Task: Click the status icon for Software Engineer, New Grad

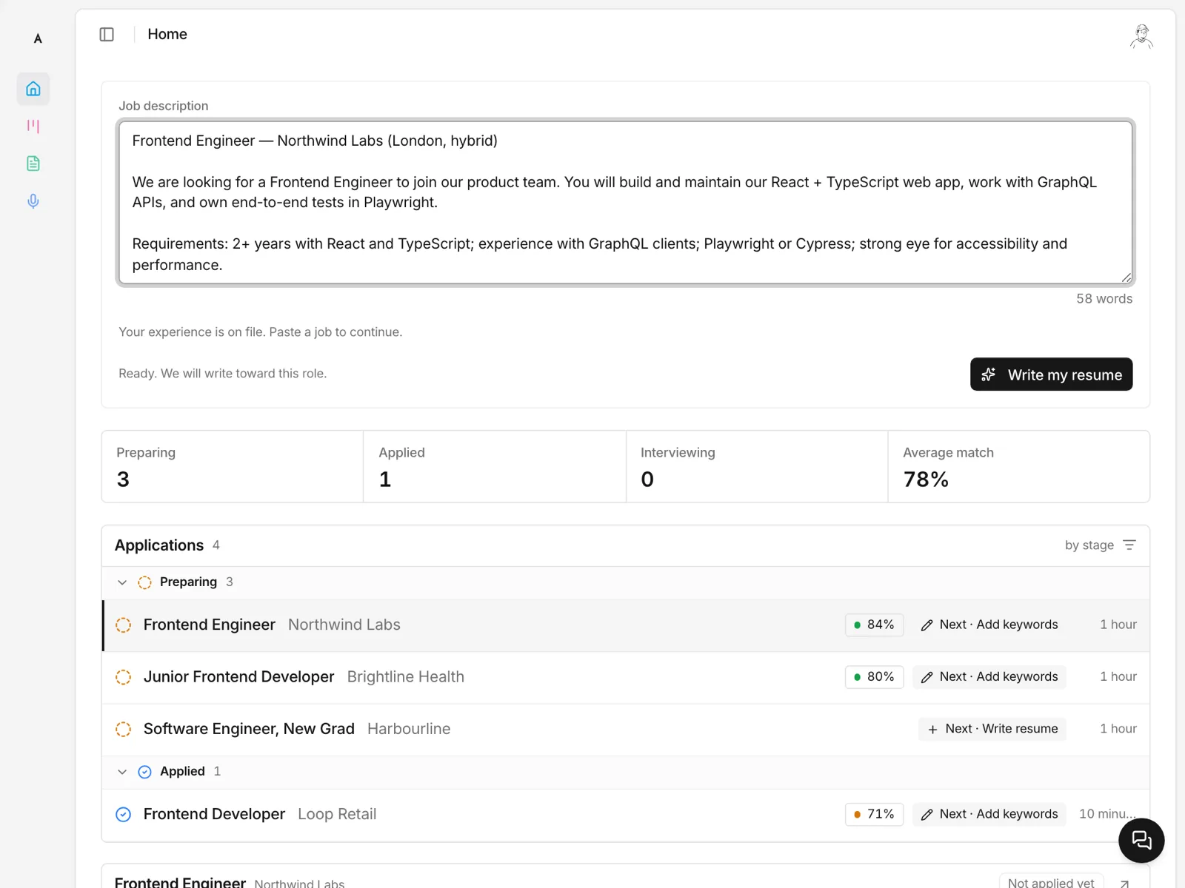Action: [x=124, y=729]
